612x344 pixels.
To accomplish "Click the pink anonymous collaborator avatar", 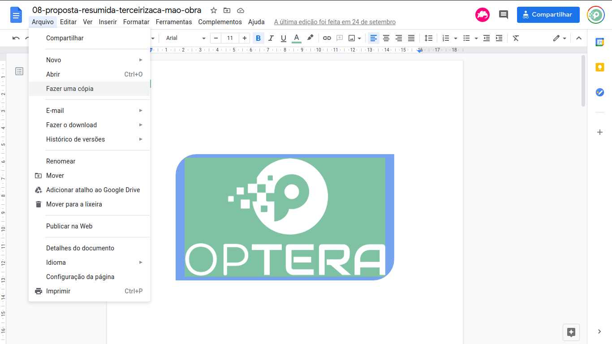I will [x=483, y=15].
